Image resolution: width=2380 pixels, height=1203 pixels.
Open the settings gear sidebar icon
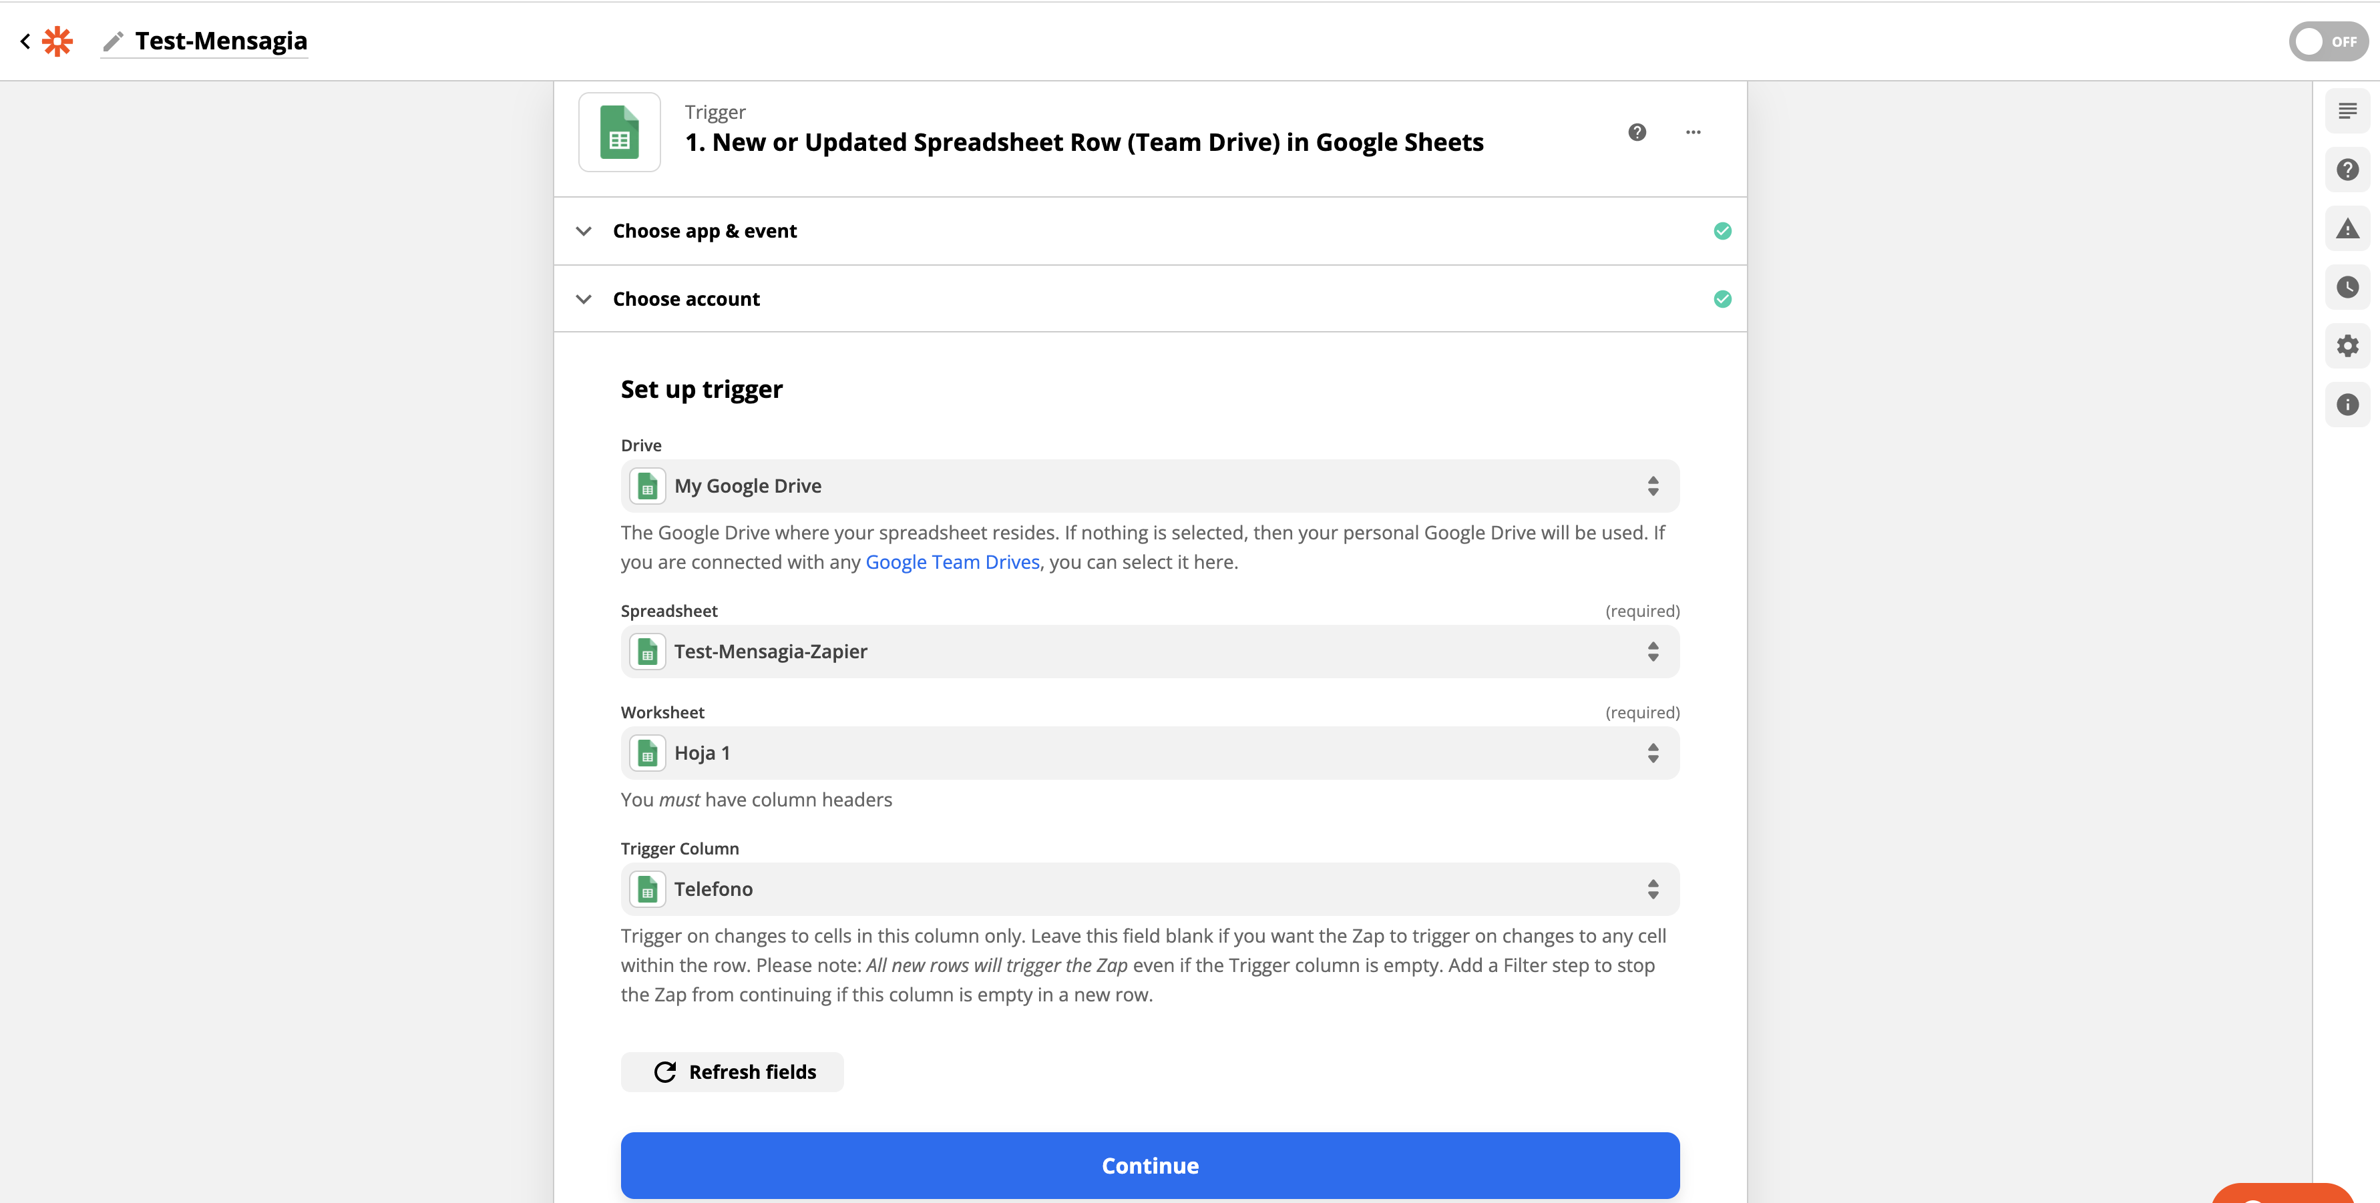tap(2347, 346)
